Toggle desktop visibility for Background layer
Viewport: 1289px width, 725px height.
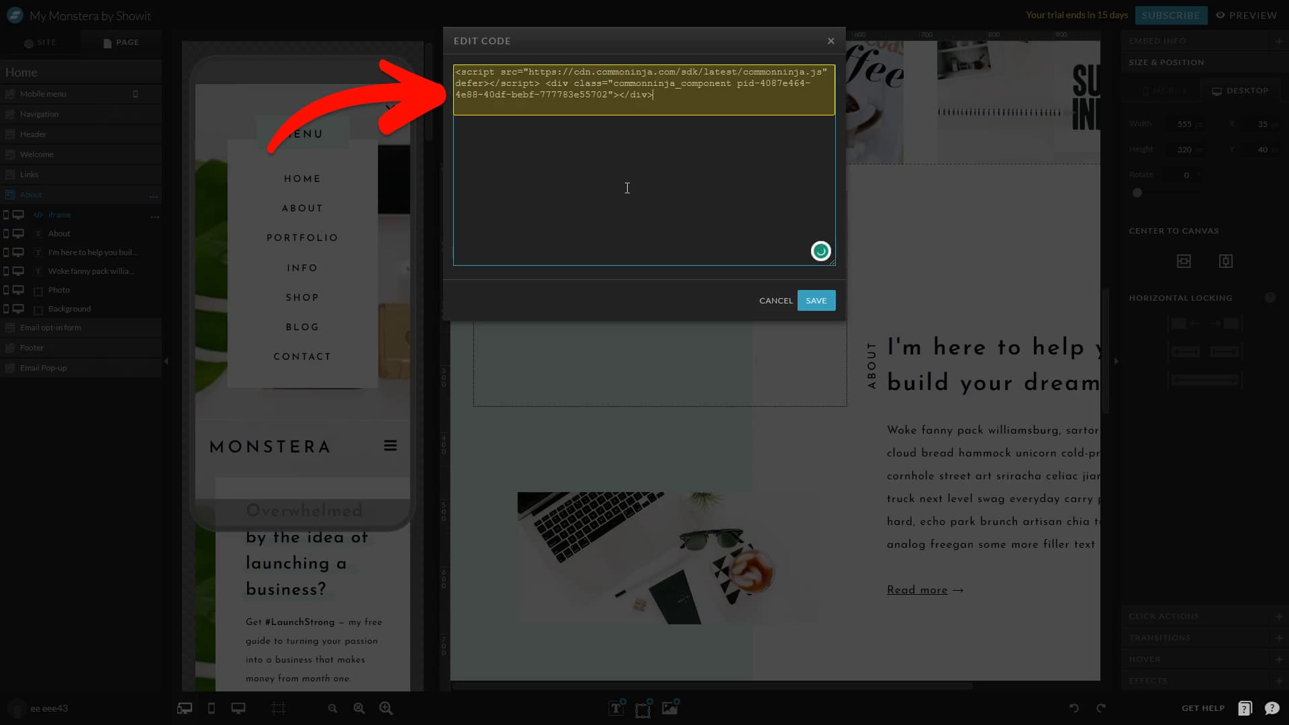[x=18, y=309]
